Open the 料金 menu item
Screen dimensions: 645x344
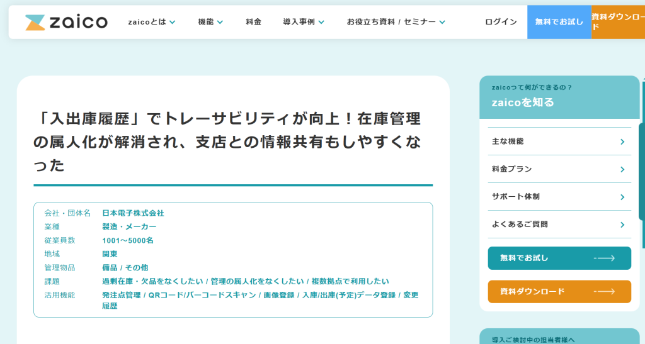[x=253, y=22]
